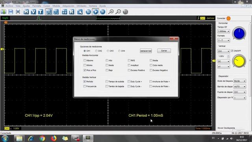Enable the Máximo checkbox
The height and width of the screenshot is (142, 252).
click(x=85, y=60)
